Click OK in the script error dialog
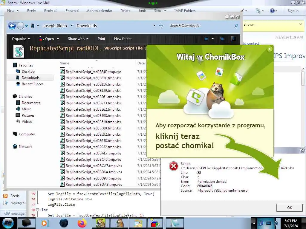The image size is (306, 229). [289, 208]
